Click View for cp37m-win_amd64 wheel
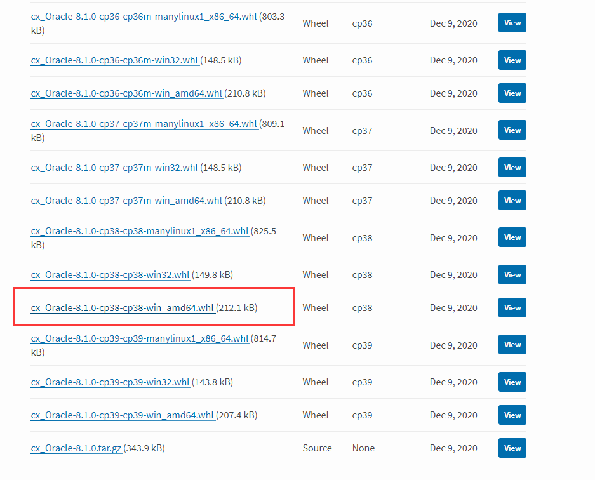The height and width of the screenshot is (480, 595). [x=512, y=201]
